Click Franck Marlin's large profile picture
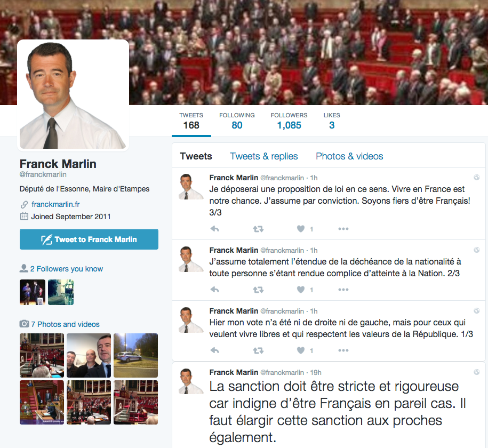488x448 pixels. 73,95
